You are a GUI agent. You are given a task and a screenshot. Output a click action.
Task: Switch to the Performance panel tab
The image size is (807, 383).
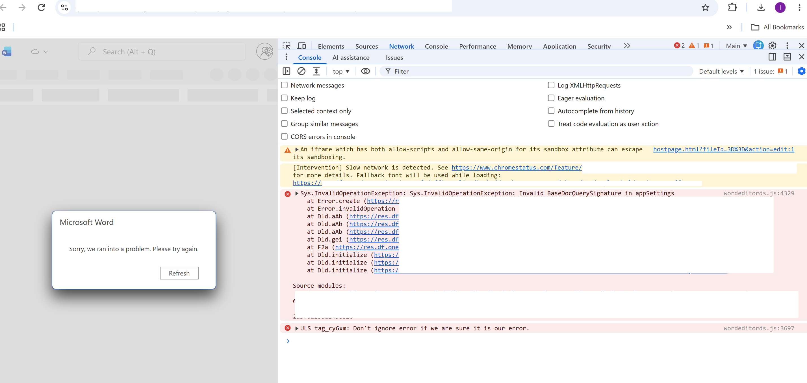478,46
